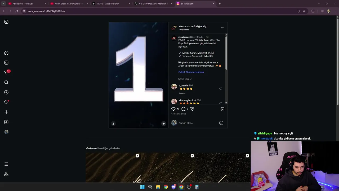Viewport: 339px width, 191px height.
Task: Like silansaglaroksit's comment
Action: point(221,103)
